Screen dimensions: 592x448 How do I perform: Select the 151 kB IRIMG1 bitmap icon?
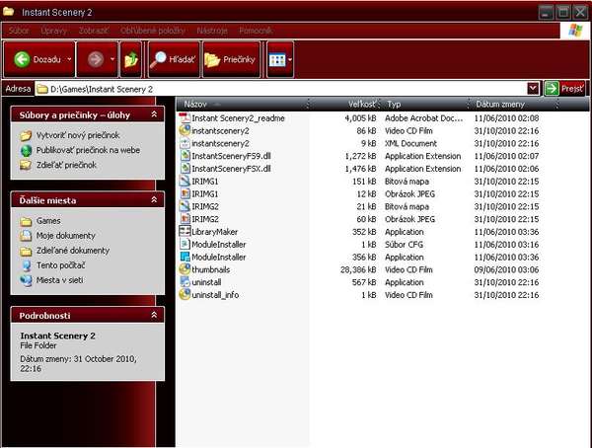coord(185,182)
